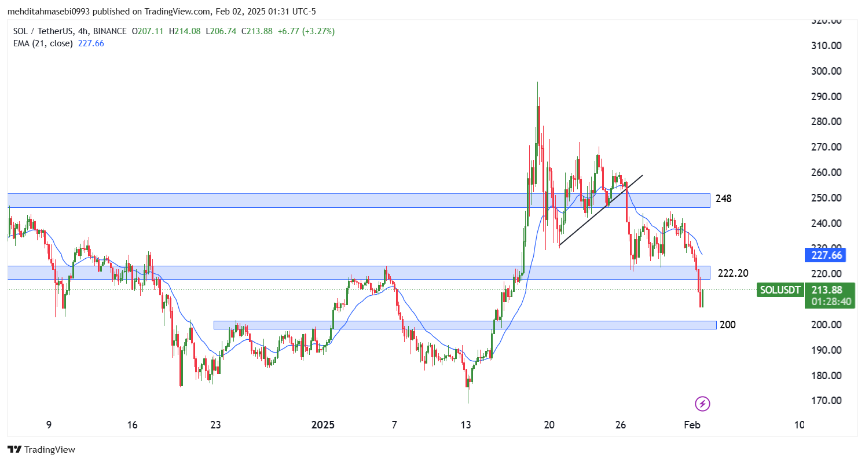This screenshot has height=462, width=865.
Task: Click the purple lightning bolt event icon
Action: pyautogui.click(x=702, y=404)
